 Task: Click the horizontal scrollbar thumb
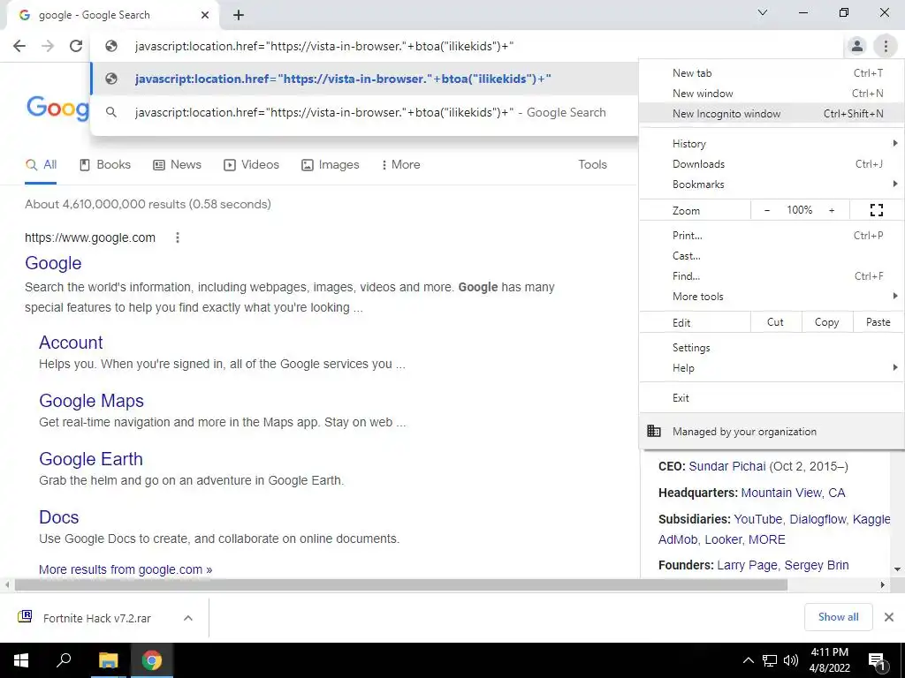401,584
